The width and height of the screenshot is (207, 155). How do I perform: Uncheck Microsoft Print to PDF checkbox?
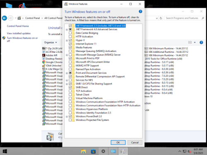pos(70,58)
